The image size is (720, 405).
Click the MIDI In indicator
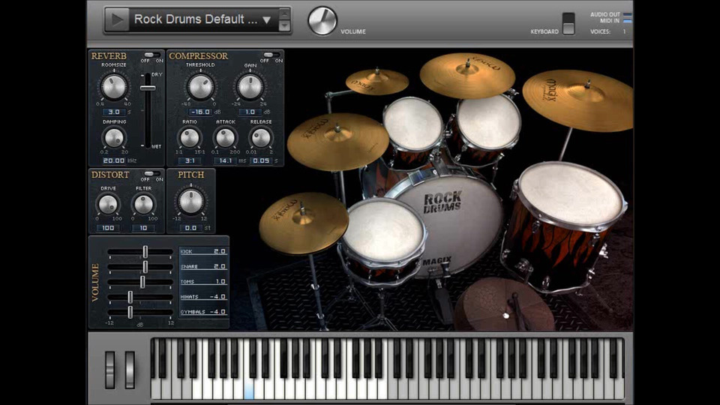coord(627,21)
